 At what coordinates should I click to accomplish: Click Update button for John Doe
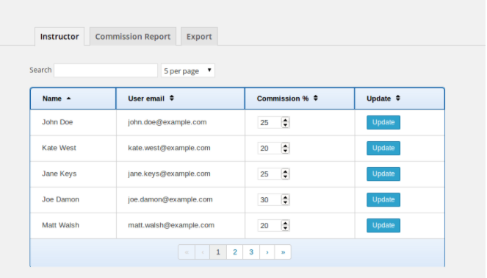pos(383,122)
